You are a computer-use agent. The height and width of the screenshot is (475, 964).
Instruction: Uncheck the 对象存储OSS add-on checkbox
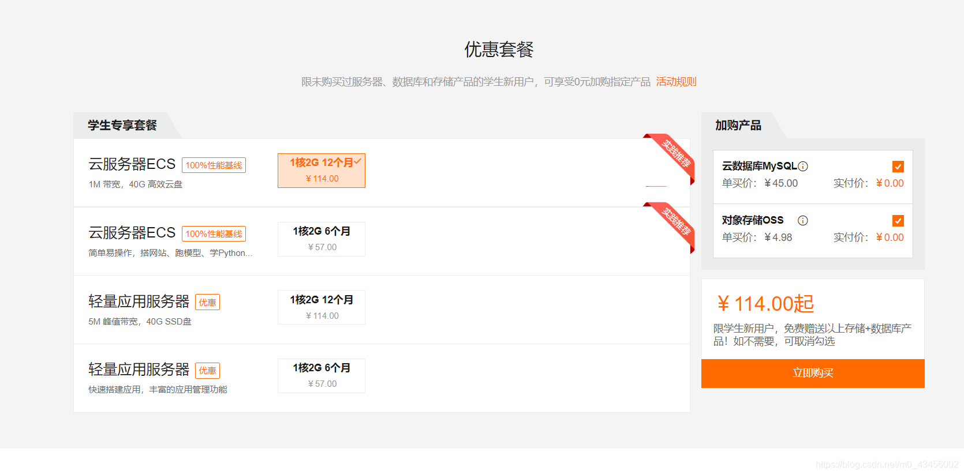tap(898, 221)
